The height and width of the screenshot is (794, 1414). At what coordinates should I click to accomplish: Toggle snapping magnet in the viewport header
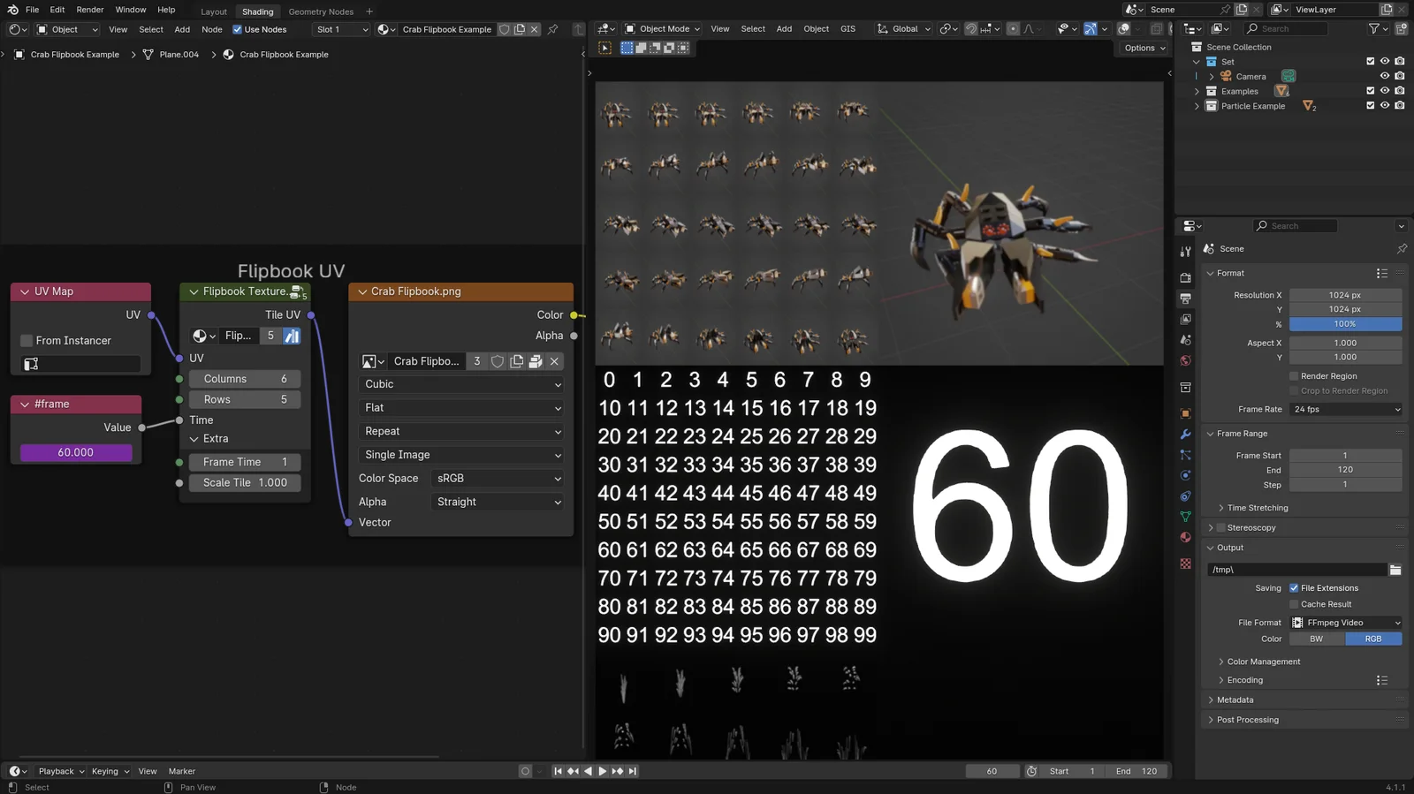coord(970,29)
